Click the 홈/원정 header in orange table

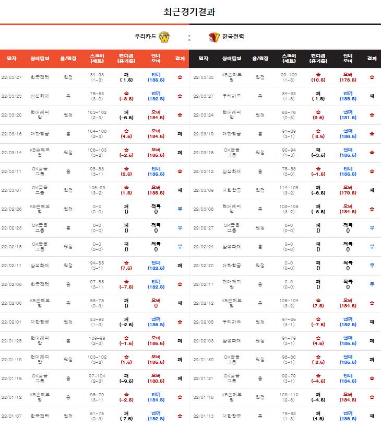click(68, 58)
